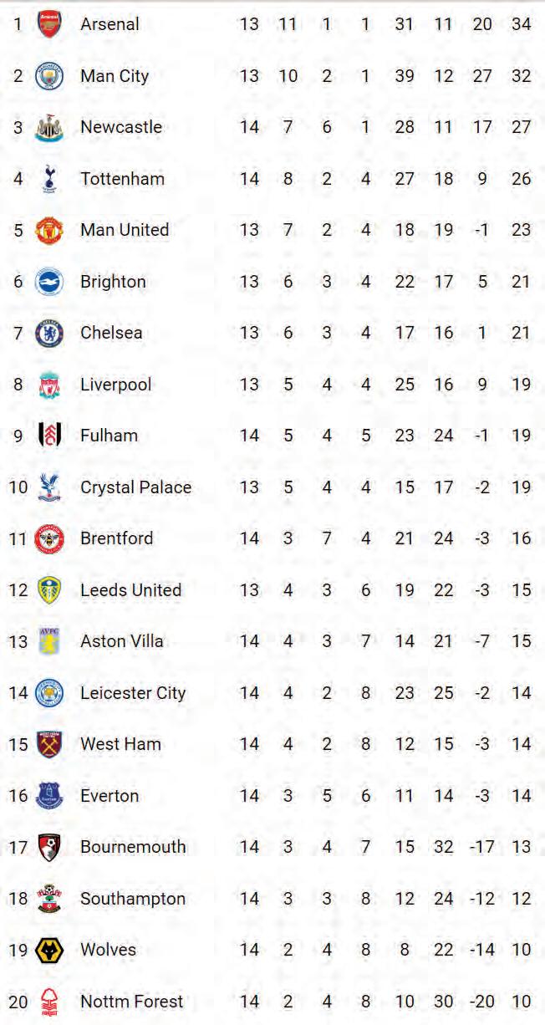
Task: Click the Nottm Forest tree crest
Action: point(49,1002)
